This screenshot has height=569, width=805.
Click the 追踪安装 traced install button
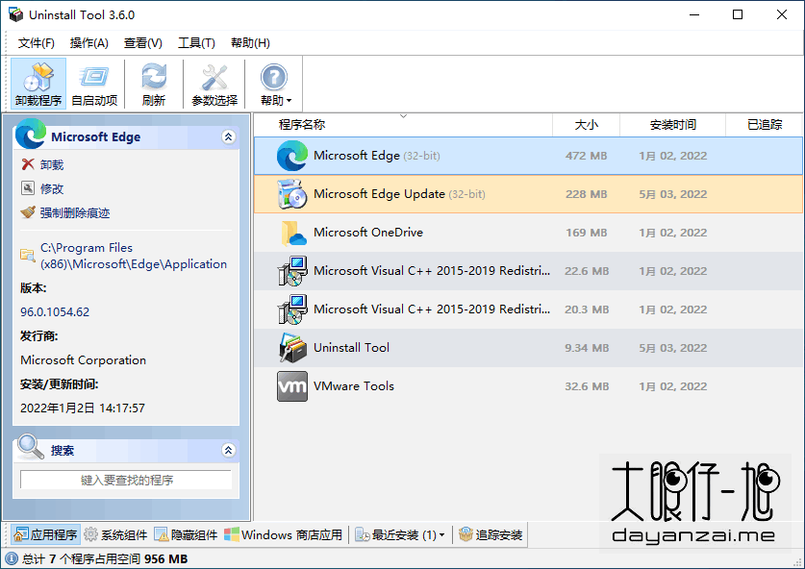point(491,534)
